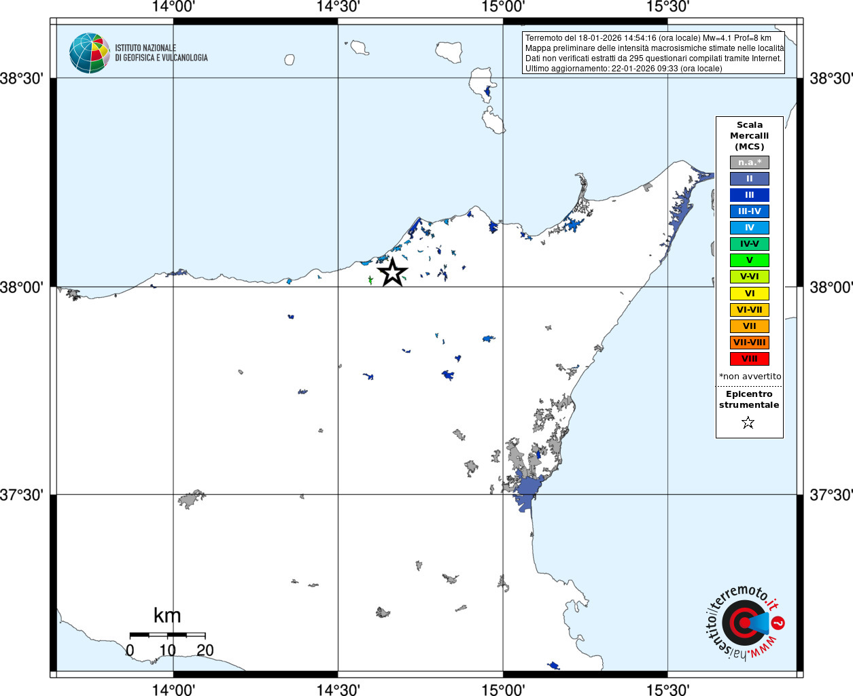
Task: Click the km scale bar
Action: (x=167, y=635)
